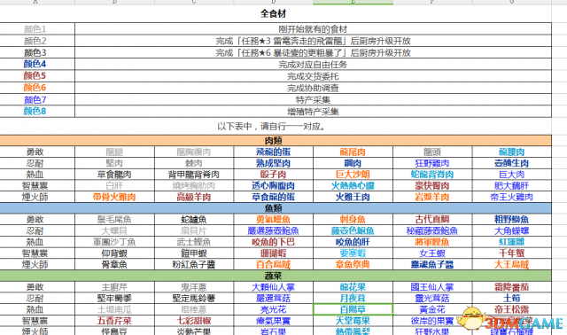The height and width of the screenshot is (335, 567).
Task: Click the 刚开始就有的食材 description cell
Action: [313, 29]
